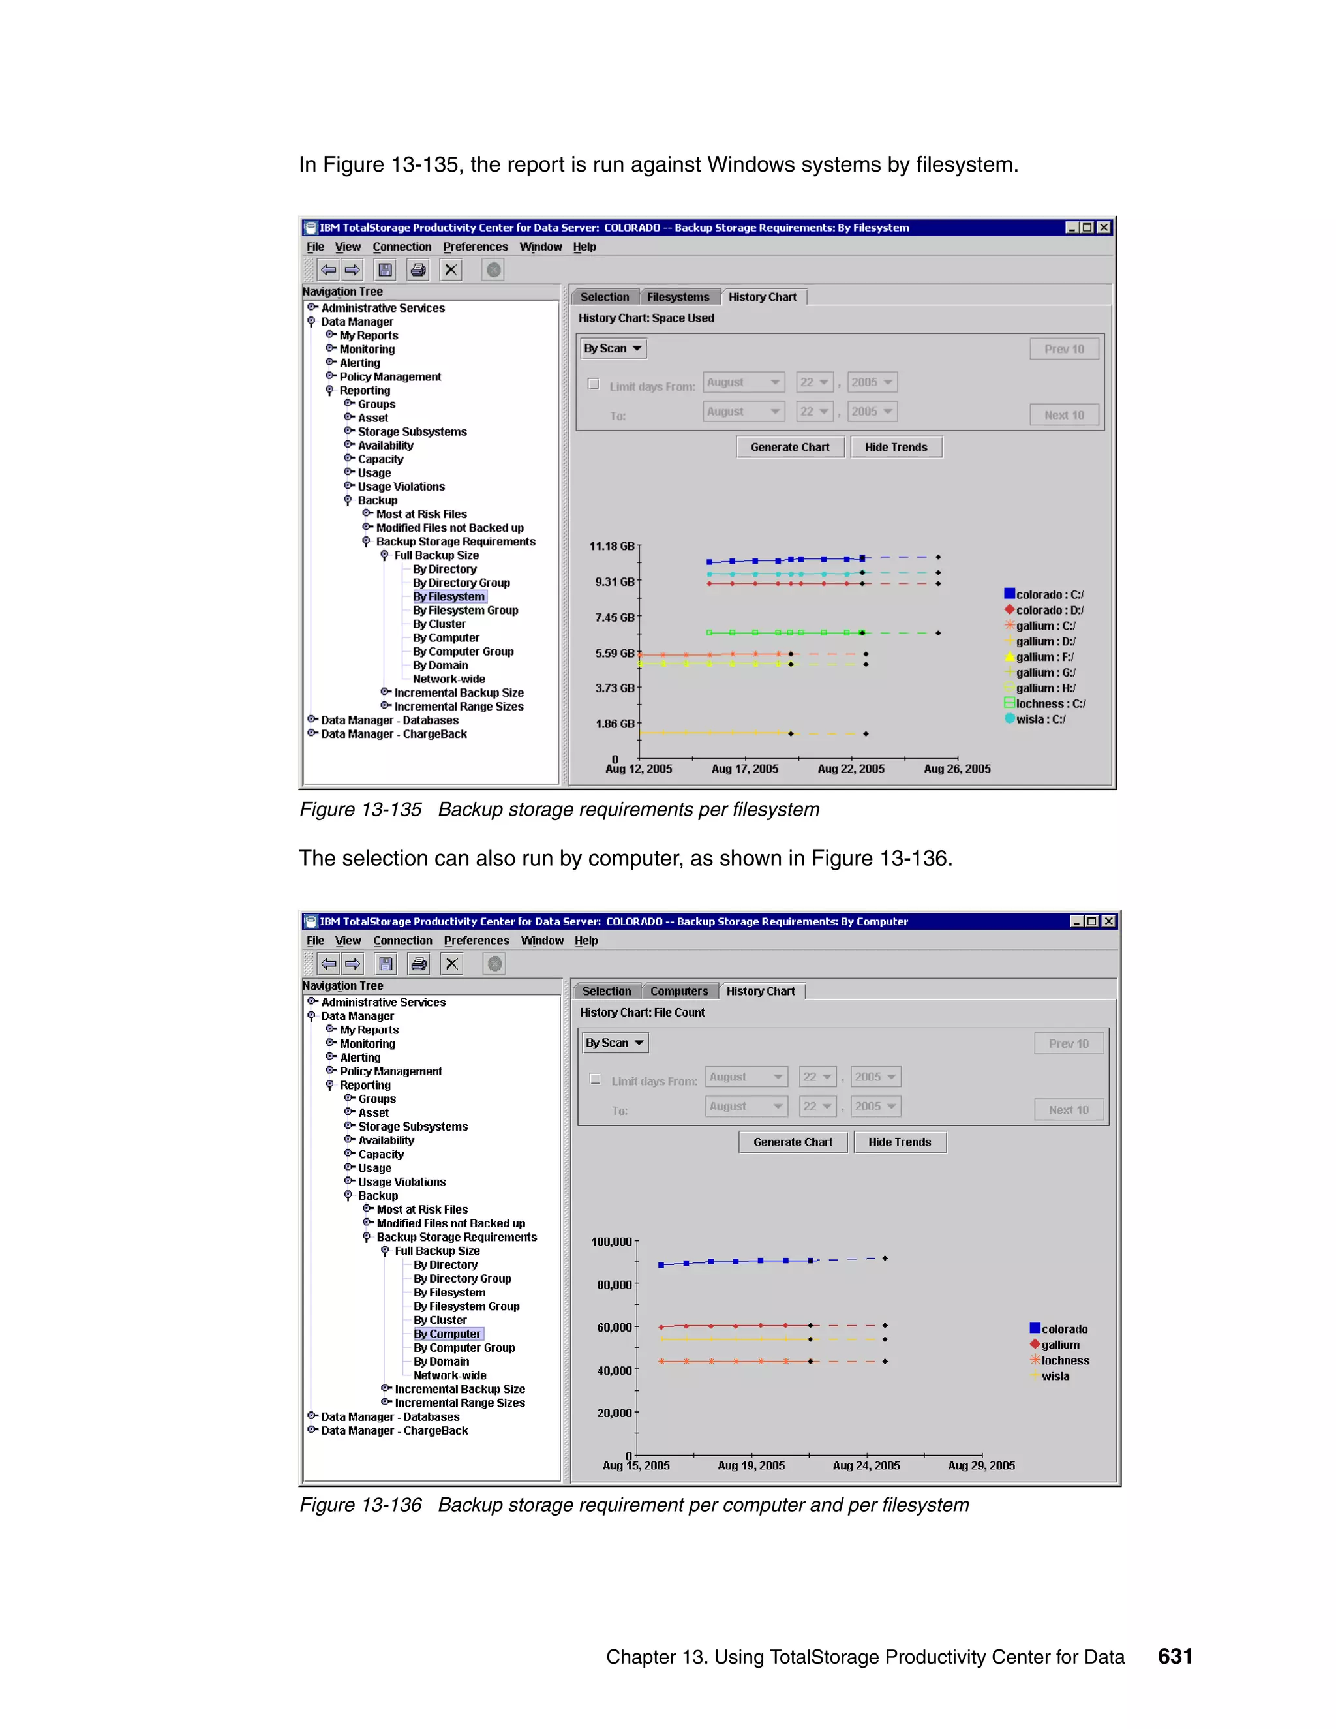Select Most at Risk Files in By Computer window tree
The height and width of the screenshot is (1729, 1336).
pos(422,1210)
